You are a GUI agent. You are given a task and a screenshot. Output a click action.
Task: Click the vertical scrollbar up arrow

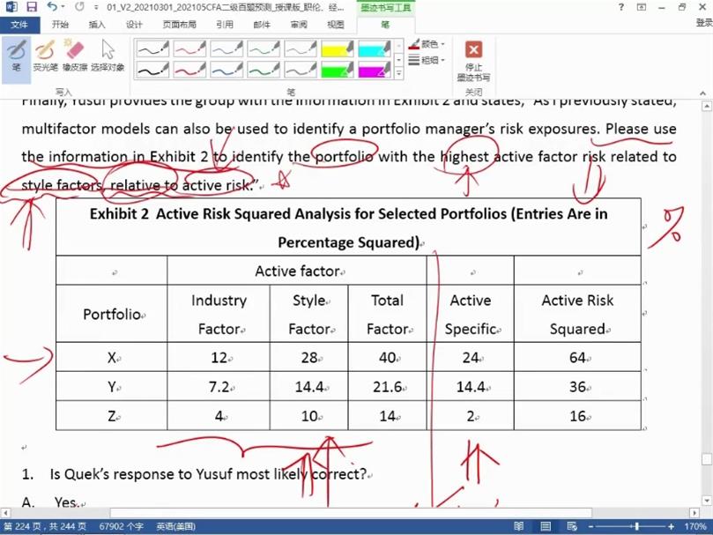coord(707,106)
